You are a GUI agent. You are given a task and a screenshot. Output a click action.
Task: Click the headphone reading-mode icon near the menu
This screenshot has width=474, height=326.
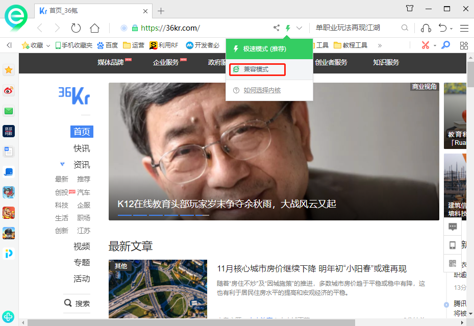[x=427, y=28]
